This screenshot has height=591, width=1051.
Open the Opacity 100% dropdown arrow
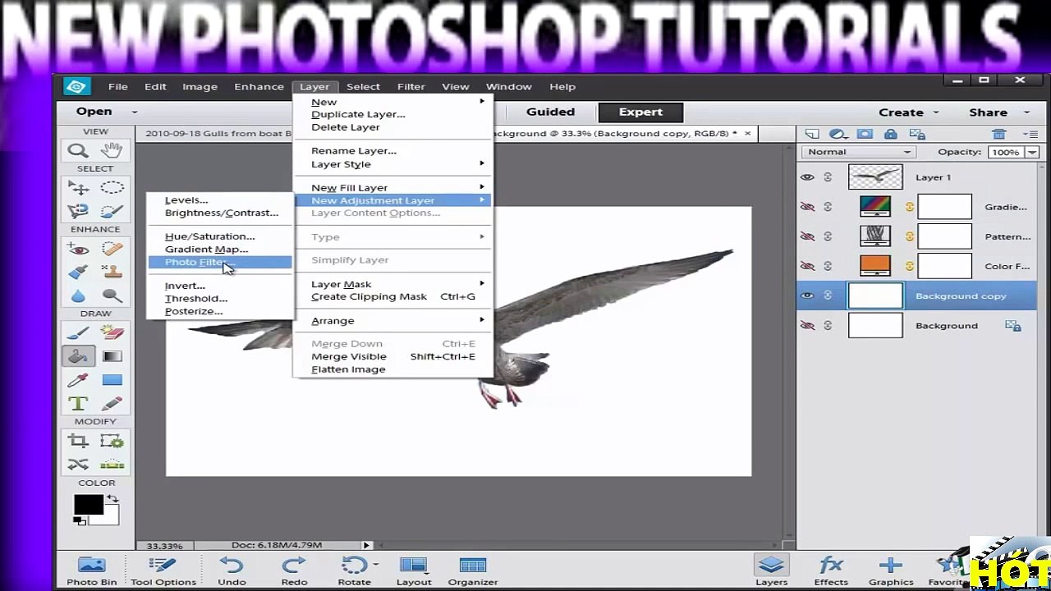tap(1032, 152)
